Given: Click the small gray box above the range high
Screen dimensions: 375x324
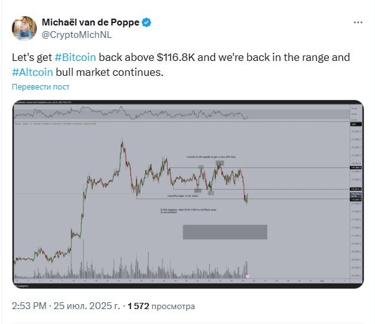Looking at the screenshot, I should pyautogui.click(x=219, y=163).
